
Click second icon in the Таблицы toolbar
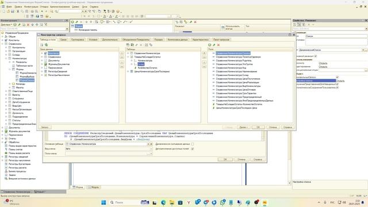[x=132, y=45]
